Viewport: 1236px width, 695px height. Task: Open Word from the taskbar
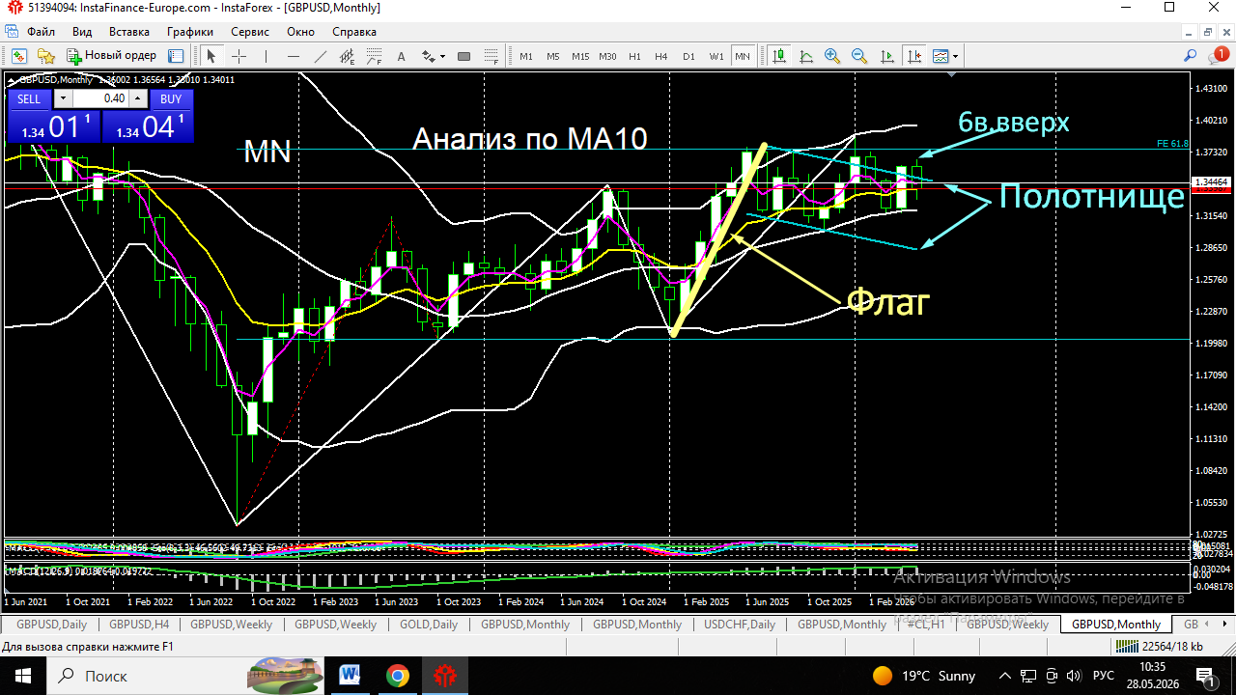click(x=350, y=676)
